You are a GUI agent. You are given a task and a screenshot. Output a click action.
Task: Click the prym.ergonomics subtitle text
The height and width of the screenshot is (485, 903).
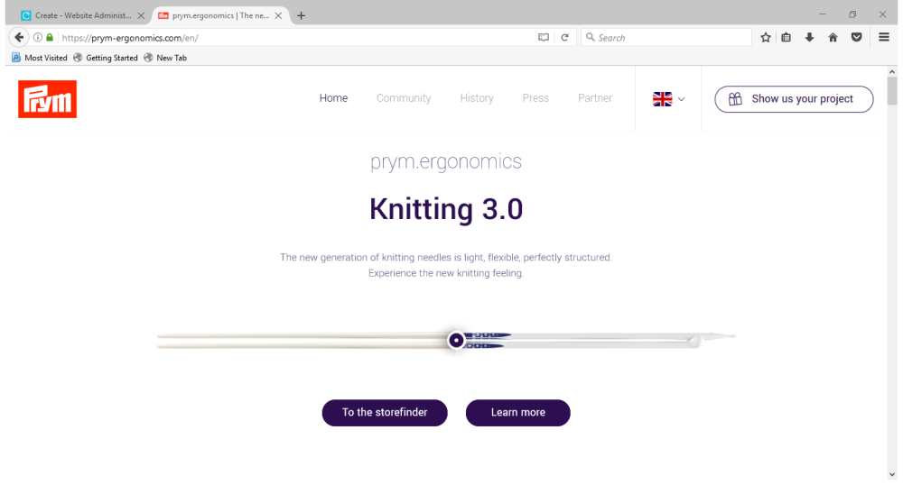click(x=446, y=162)
